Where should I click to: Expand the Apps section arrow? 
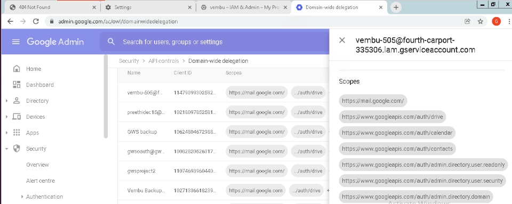tap(6, 133)
